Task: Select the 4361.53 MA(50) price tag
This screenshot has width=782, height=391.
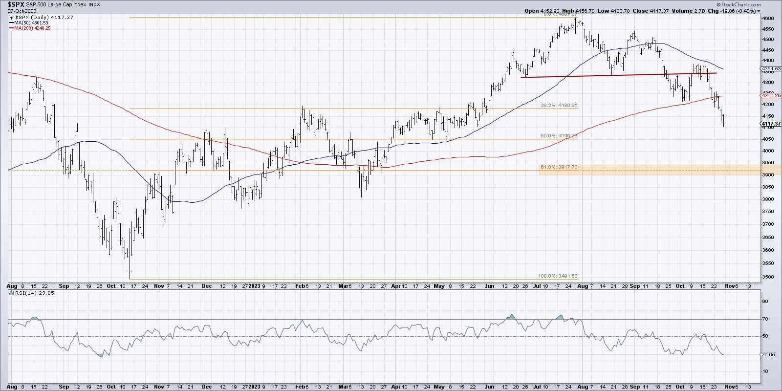Action: click(x=771, y=69)
